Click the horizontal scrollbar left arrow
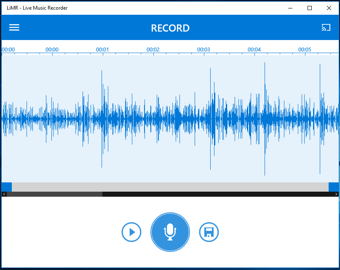 (x=4, y=194)
